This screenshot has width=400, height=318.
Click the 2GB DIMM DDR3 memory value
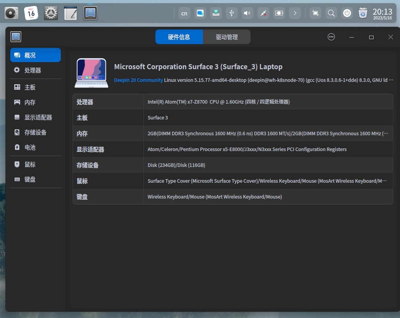click(268, 133)
